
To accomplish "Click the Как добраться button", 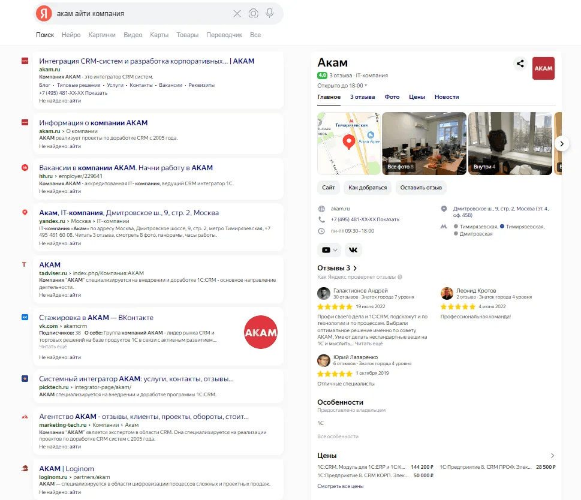I will pos(368,188).
